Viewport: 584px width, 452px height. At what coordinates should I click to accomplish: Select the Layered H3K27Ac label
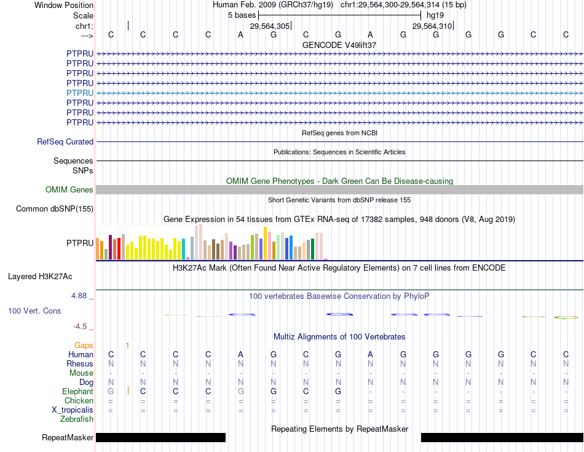40,277
